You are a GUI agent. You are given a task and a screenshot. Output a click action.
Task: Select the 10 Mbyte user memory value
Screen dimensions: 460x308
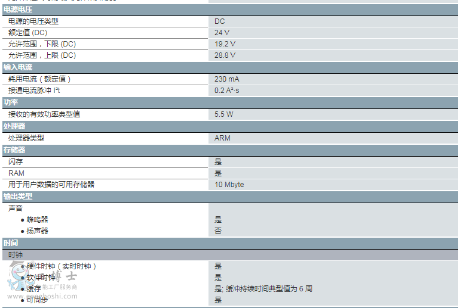tap(229, 185)
